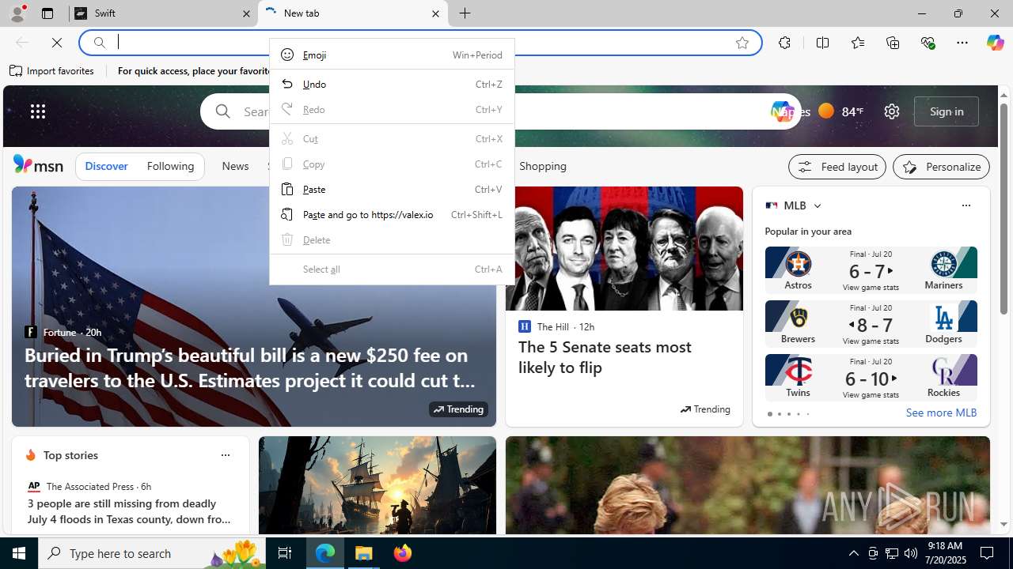The image size is (1013, 569).
Task: Switch to the Swift tab
Action: [x=164, y=13]
